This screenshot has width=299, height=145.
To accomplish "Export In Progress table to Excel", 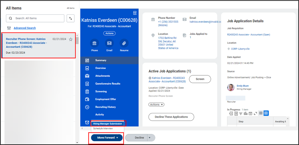I will click(231, 113).
